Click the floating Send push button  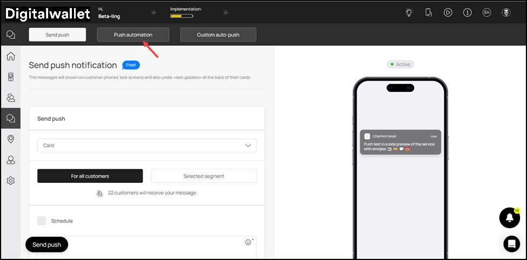click(47, 244)
